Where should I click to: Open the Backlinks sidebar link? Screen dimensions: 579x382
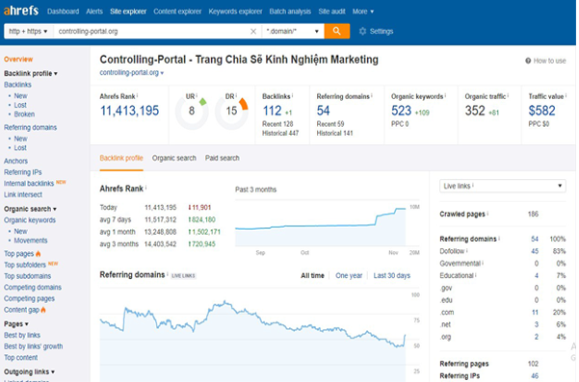tap(17, 85)
